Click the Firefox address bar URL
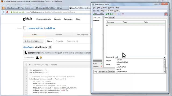 [50, 12]
